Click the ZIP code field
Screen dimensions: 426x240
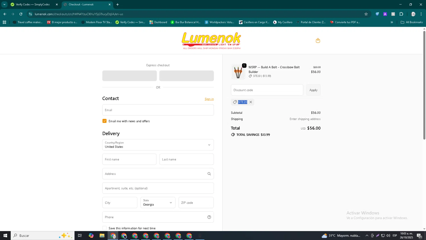[x=196, y=202]
